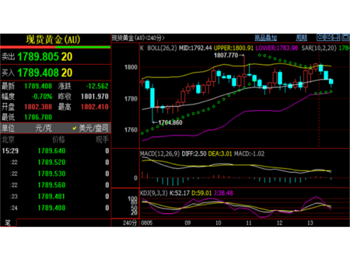
Task: Open the 商品叠加 overlay link
Action: pos(265,38)
